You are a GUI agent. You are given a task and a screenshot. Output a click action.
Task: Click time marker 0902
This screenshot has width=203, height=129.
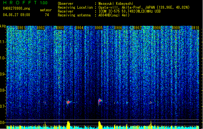pos(41,28)
